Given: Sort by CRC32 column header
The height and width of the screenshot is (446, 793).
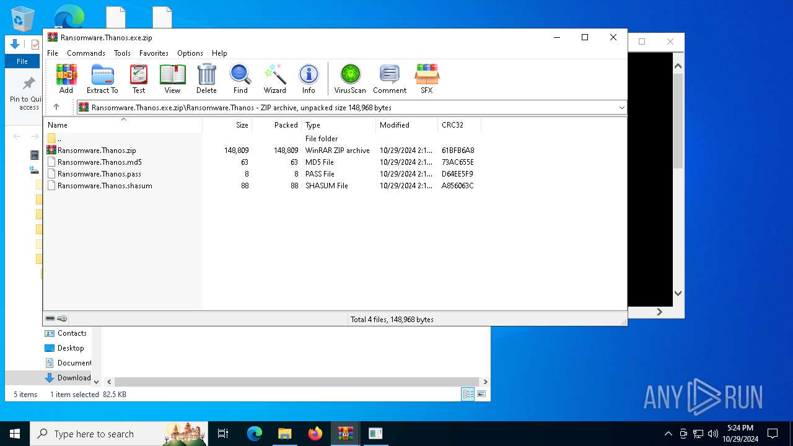Looking at the screenshot, I should coord(459,125).
